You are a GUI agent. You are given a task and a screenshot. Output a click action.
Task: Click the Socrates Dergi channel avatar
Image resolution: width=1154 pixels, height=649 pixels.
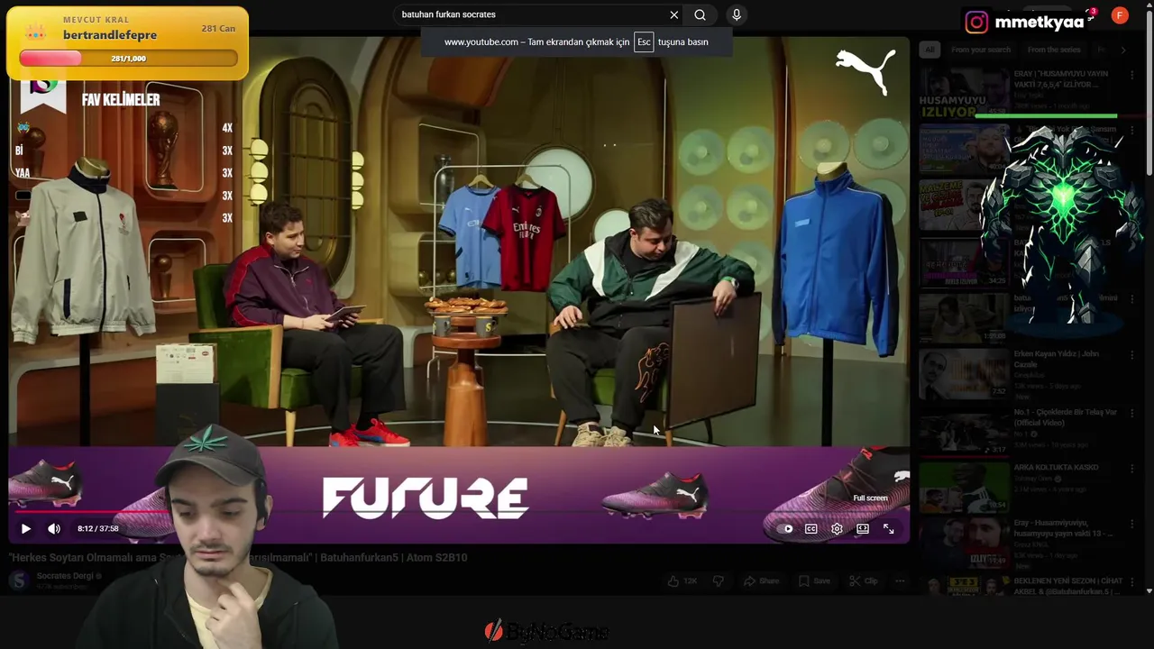[19, 580]
